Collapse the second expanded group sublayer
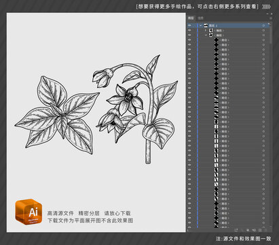This screenshot has width=279, height=245. point(206,35)
